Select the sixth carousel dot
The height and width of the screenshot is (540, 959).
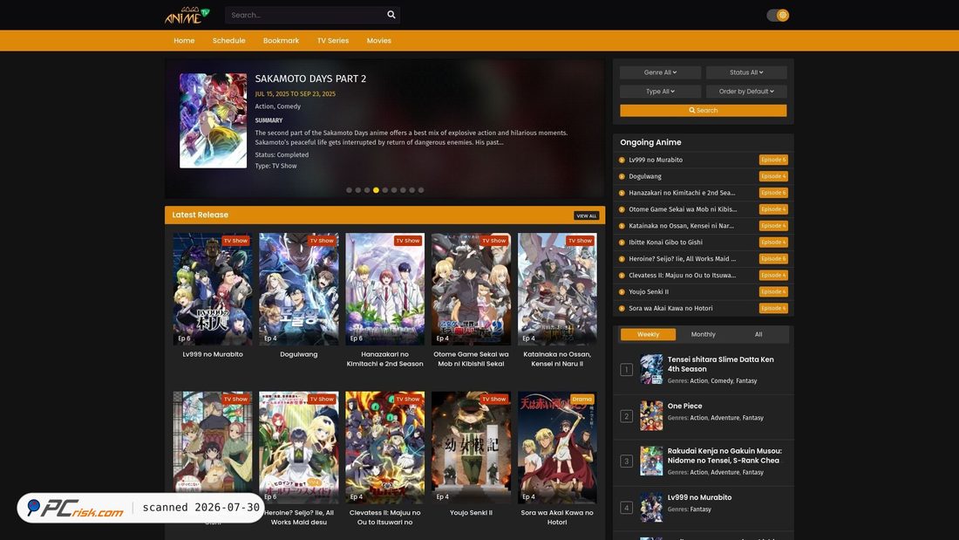tap(394, 190)
